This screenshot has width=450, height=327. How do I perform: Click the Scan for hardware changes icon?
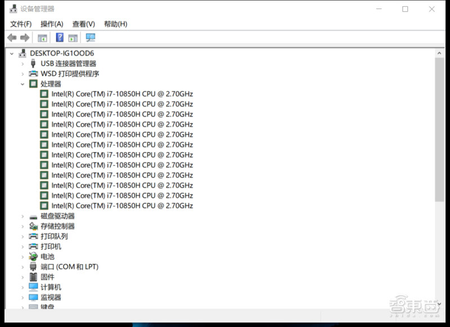coord(90,37)
